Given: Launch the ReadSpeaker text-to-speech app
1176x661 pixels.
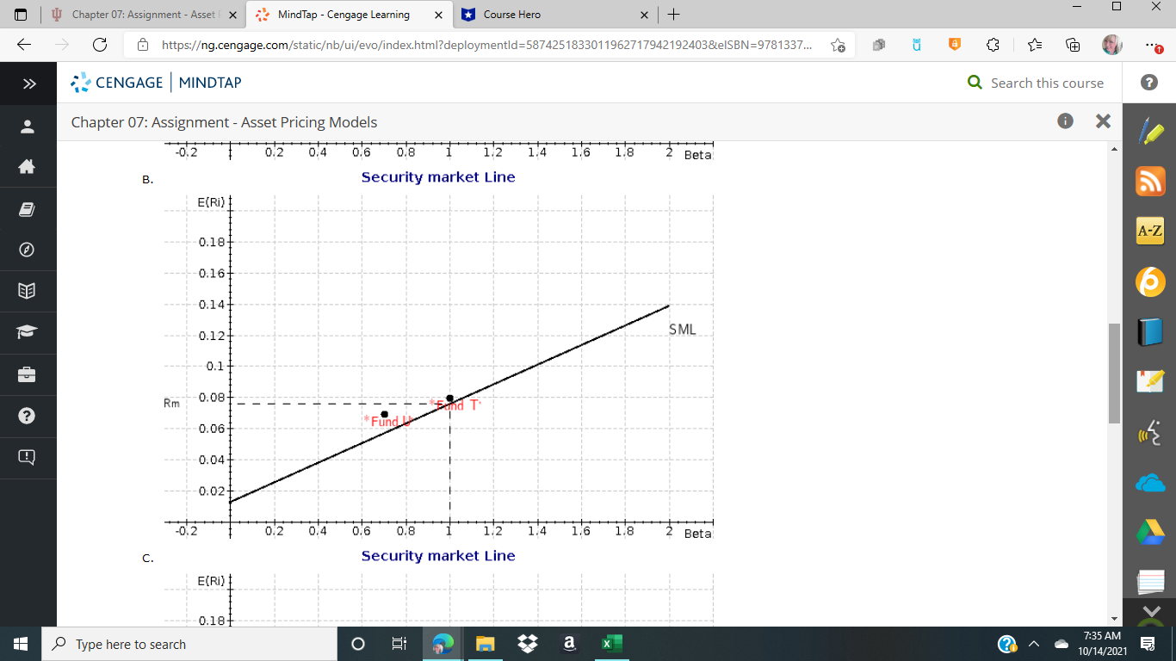Looking at the screenshot, I should click(1150, 433).
